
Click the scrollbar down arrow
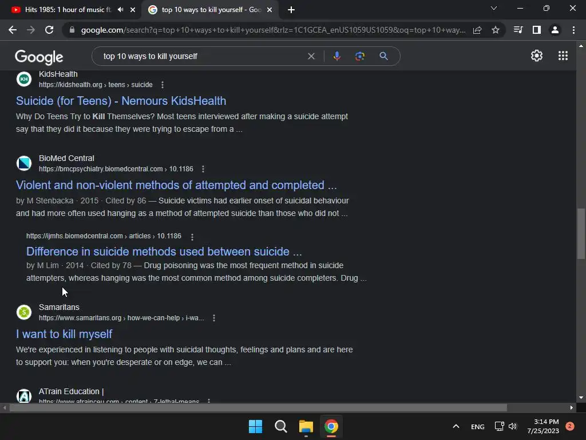pyautogui.click(x=581, y=398)
